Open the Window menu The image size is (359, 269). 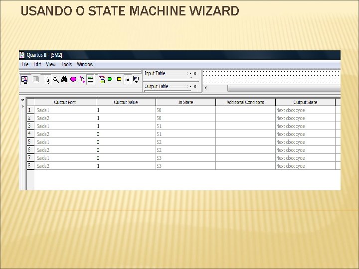pos(85,64)
